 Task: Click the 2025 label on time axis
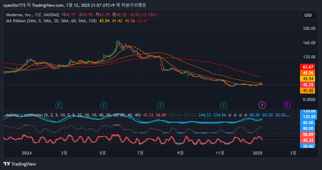click(x=258, y=153)
